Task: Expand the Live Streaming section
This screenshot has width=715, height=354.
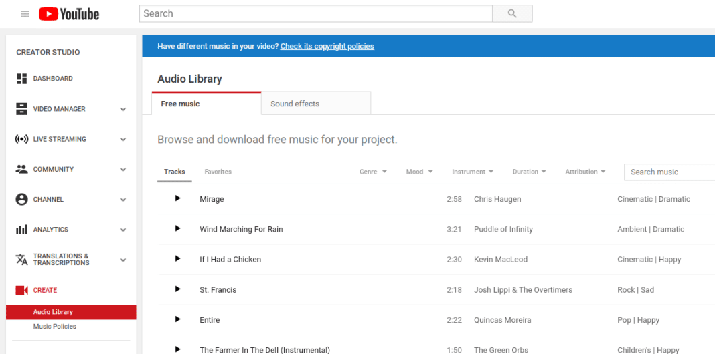Action: [123, 139]
